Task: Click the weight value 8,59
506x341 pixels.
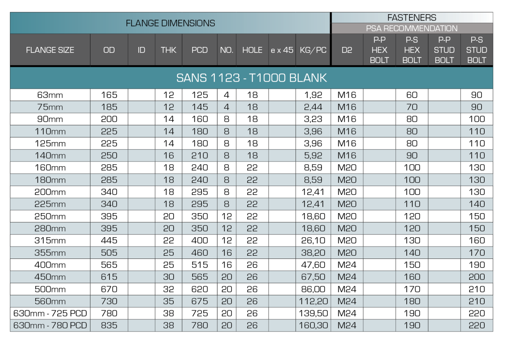Action: (x=313, y=180)
